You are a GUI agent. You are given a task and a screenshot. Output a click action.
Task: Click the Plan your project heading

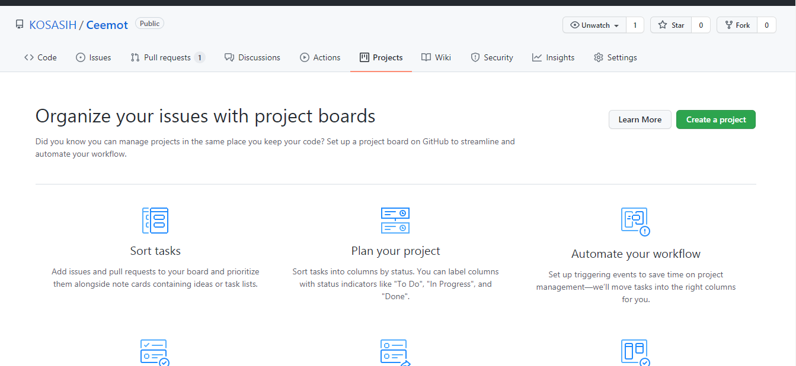396,251
